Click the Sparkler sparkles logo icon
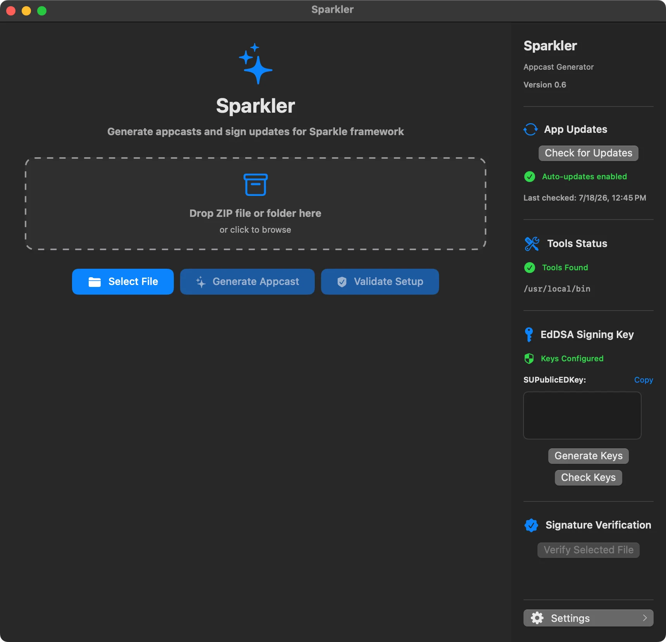Viewport: 666px width, 642px height. coord(256,64)
